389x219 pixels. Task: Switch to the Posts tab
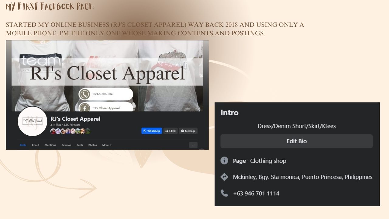(x=23, y=145)
